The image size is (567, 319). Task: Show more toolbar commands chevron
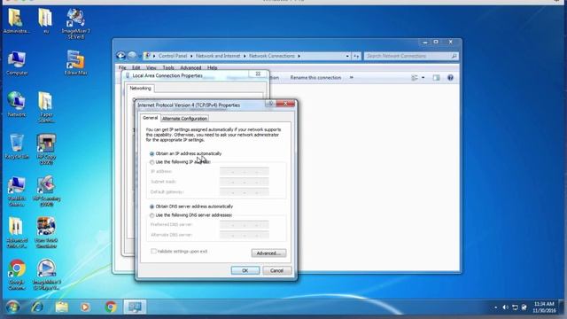[351, 77]
